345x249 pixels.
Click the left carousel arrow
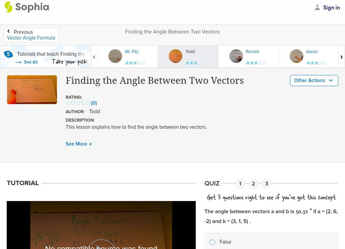pos(94,57)
